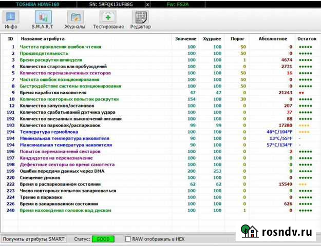Switch to Тестирование disk testing
Image resolution: width=321 pixels, height=246 pixels.
[108, 20]
